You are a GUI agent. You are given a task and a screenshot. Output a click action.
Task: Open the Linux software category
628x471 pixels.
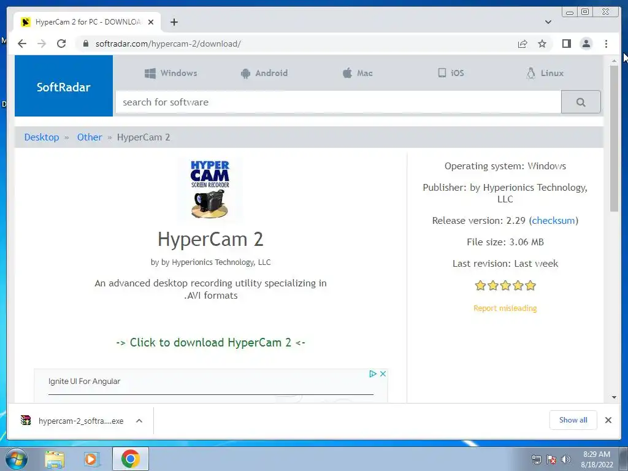(545, 73)
